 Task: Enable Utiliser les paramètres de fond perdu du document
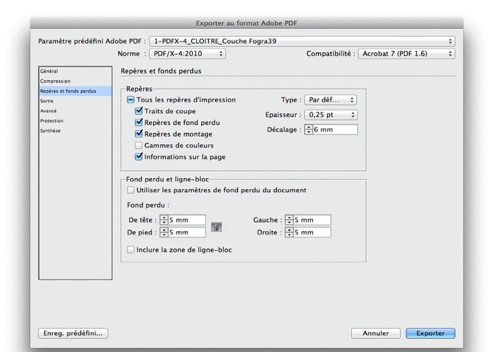131,190
